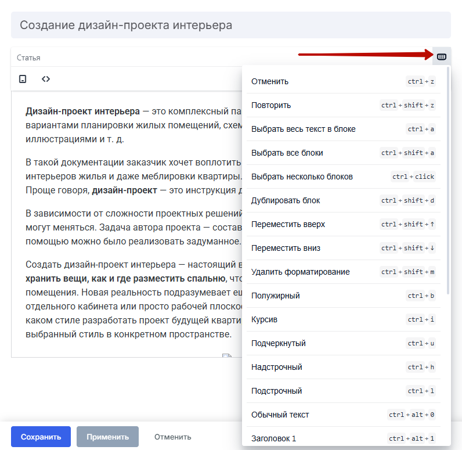Click the Отменить button in the bottom bar
The image size is (462, 450).
pyautogui.click(x=172, y=437)
